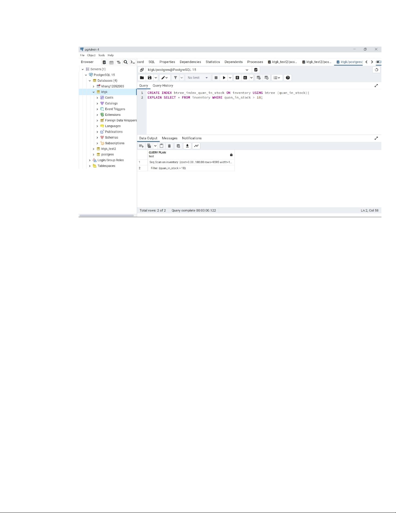The width and height of the screenshot is (396, 513).
Task: Click the Open File folder icon
Action: pos(142,78)
